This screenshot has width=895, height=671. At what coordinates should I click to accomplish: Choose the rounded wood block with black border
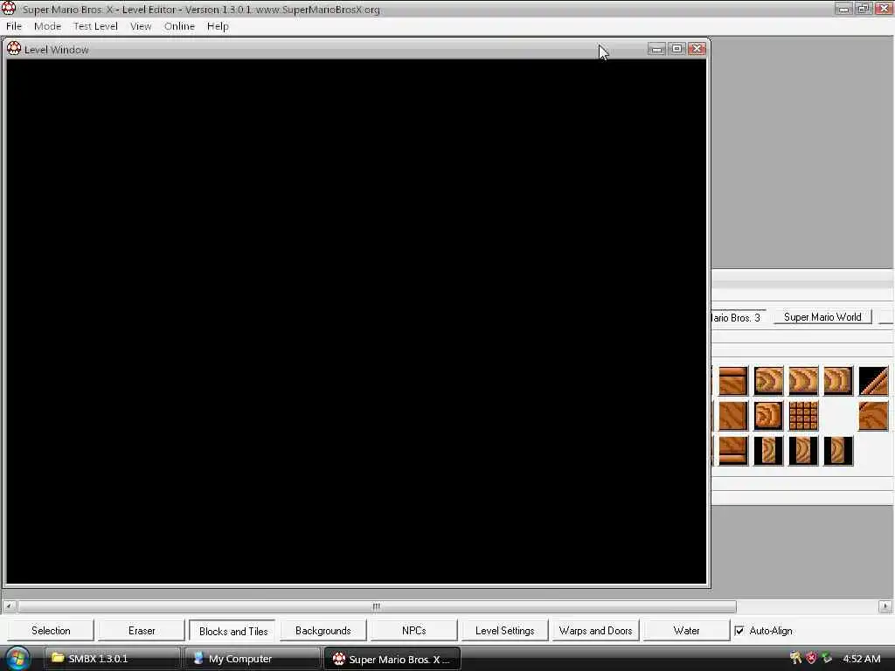[768, 416]
